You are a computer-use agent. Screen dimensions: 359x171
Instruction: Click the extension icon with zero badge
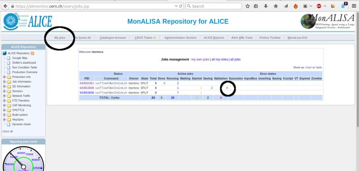click(x=344, y=6)
